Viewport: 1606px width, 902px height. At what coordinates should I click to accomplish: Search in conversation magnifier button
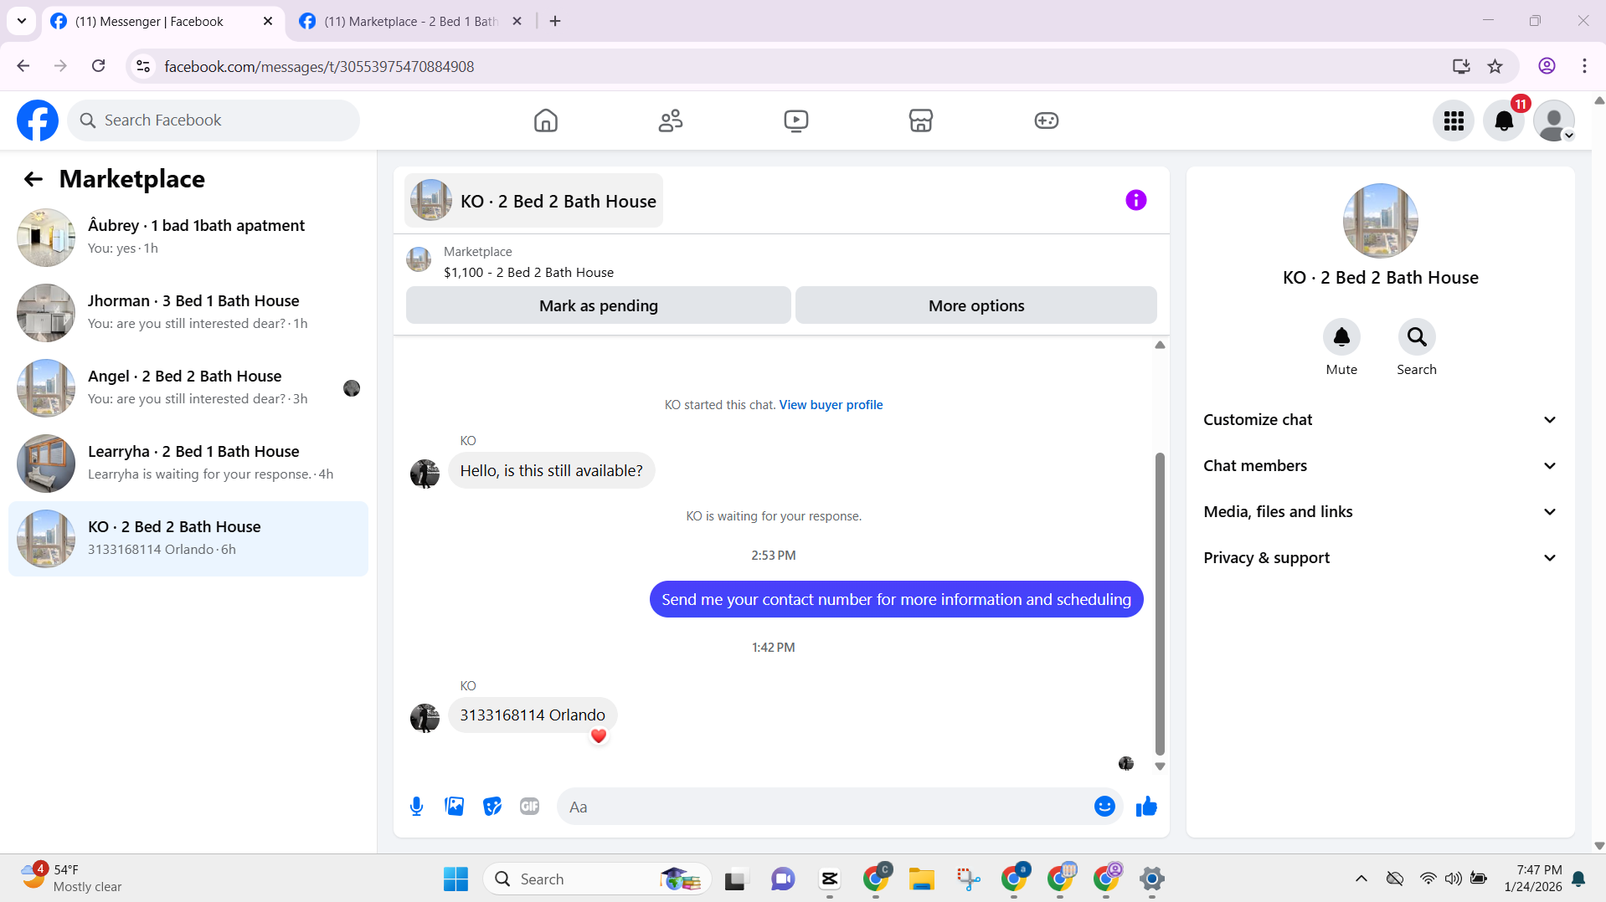point(1417,337)
